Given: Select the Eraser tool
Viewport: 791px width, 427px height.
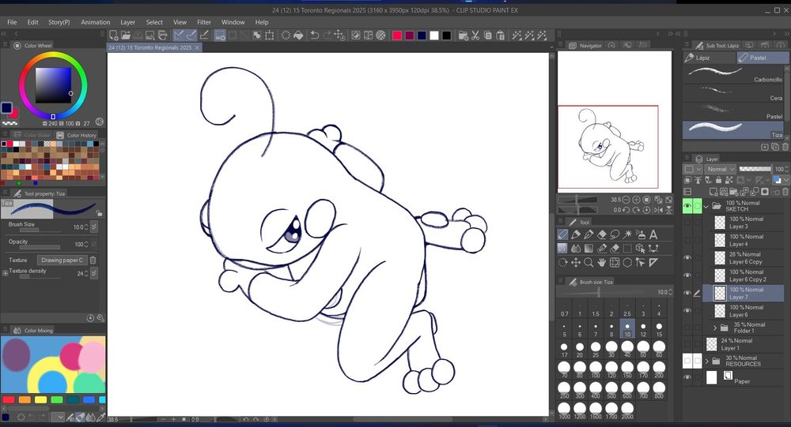Looking at the screenshot, I should click(602, 234).
